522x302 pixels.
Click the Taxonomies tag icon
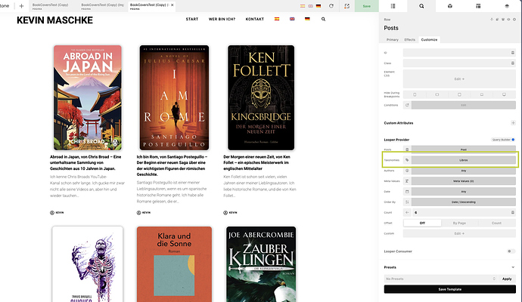coord(407,160)
